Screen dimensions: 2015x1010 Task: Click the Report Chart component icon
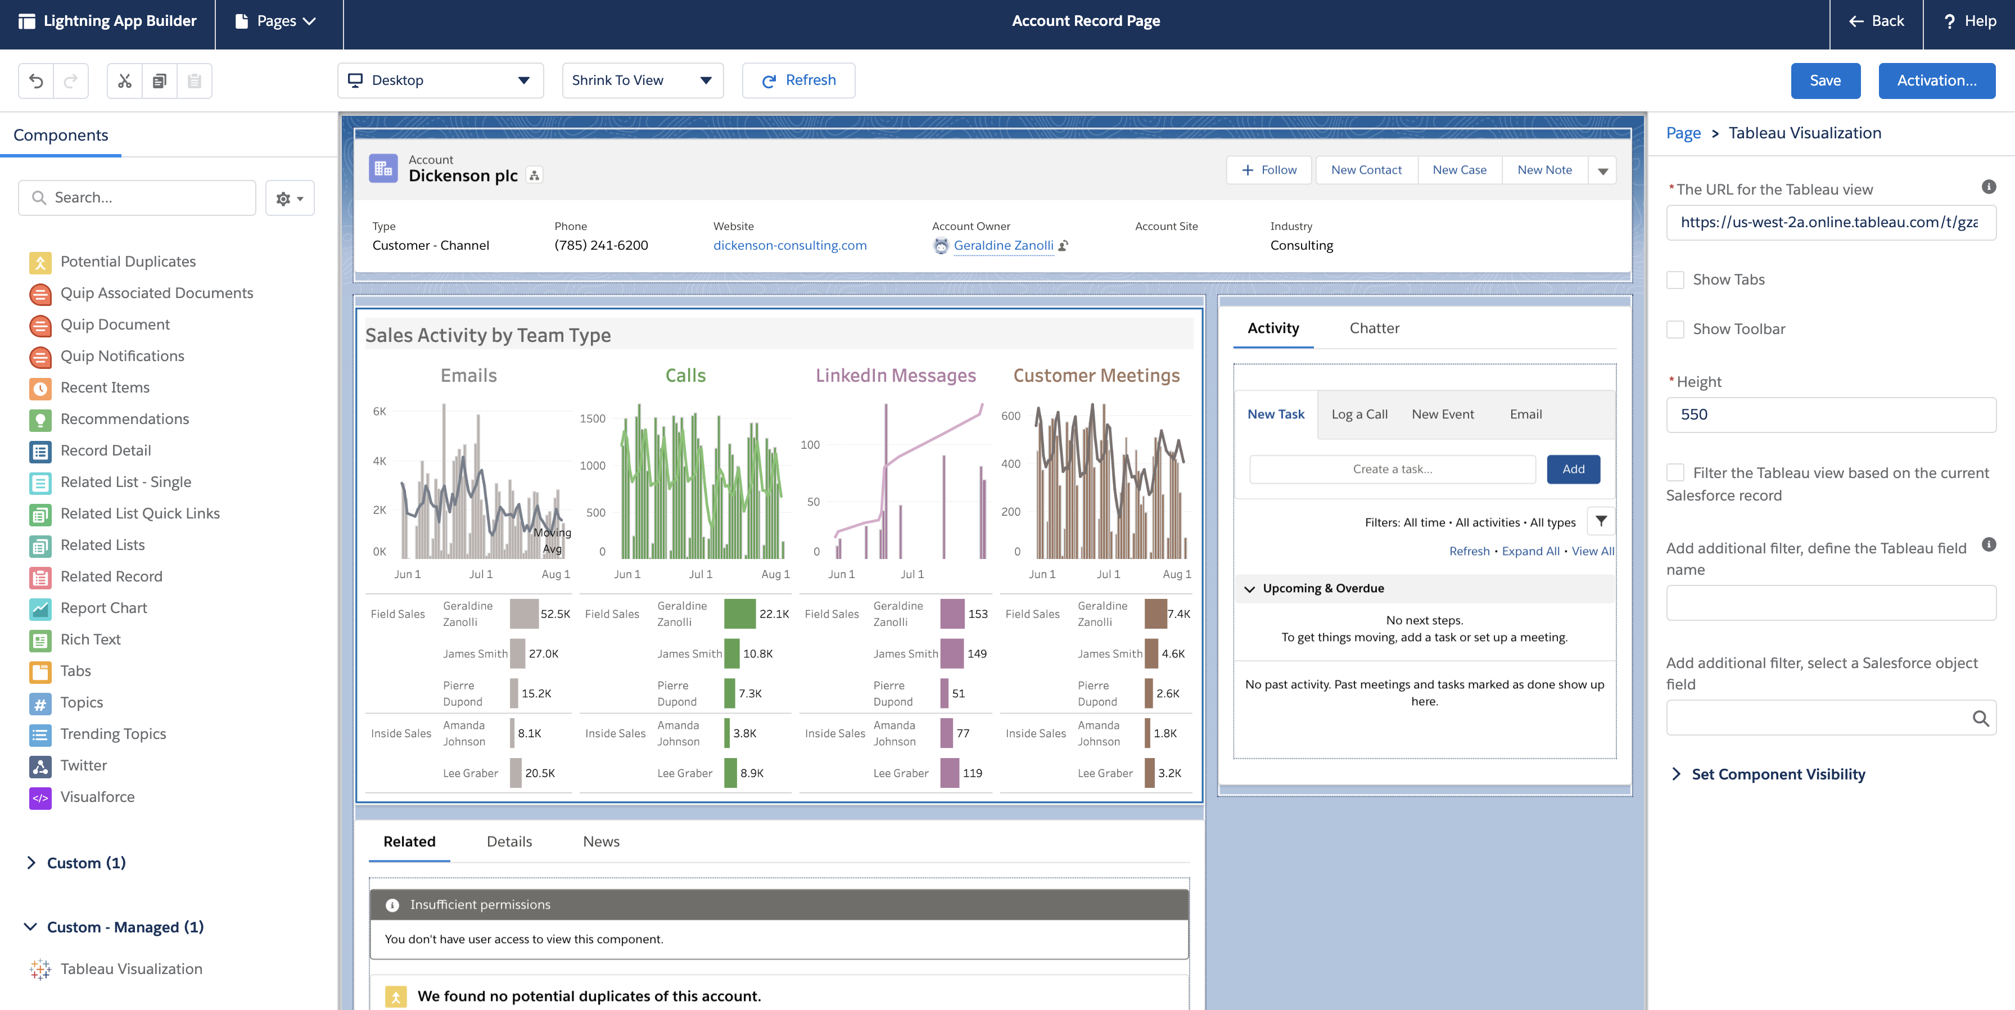(x=40, y=607)
